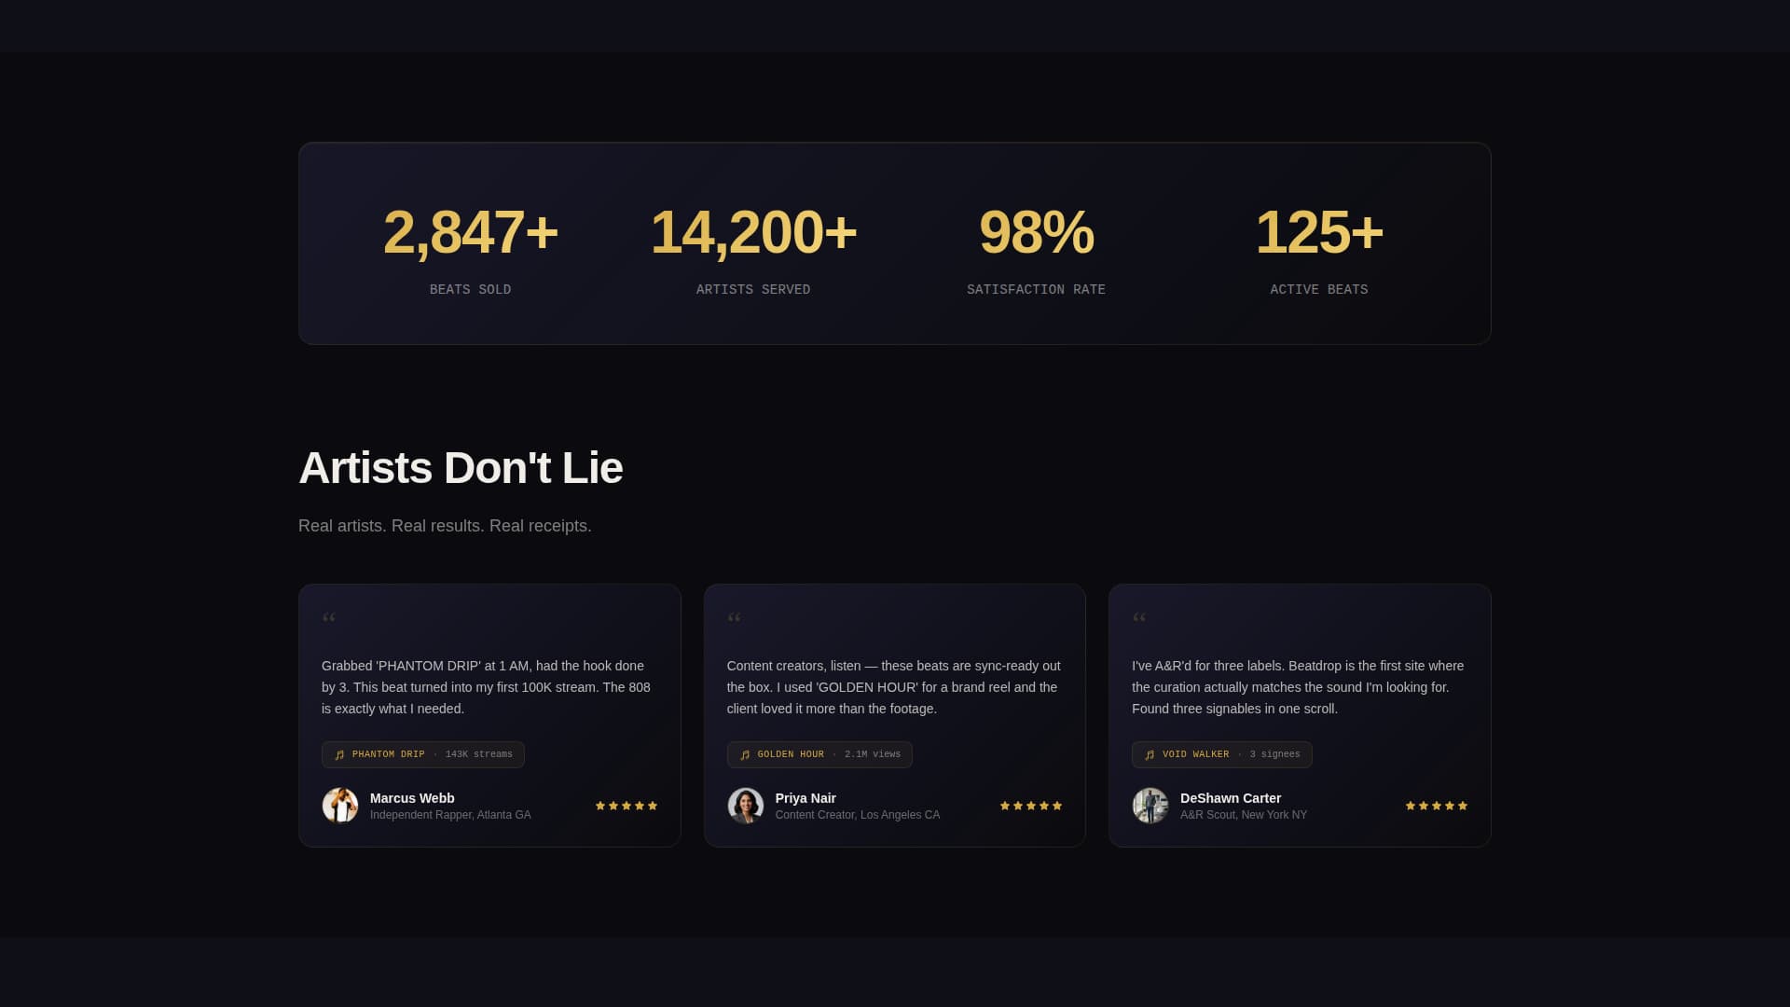Click the 2,847+ Beats Sold stat
This screenshot has width=1790, height=1007.
point(470,232)
